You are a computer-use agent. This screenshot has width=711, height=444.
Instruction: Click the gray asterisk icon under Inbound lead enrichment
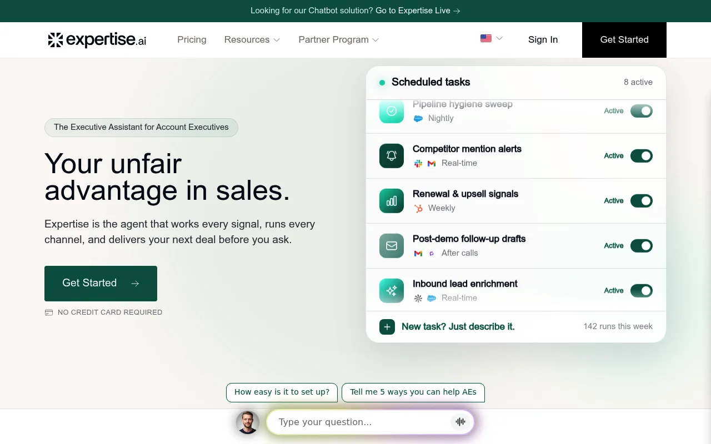pyautogui.click(x=418, y=298)
